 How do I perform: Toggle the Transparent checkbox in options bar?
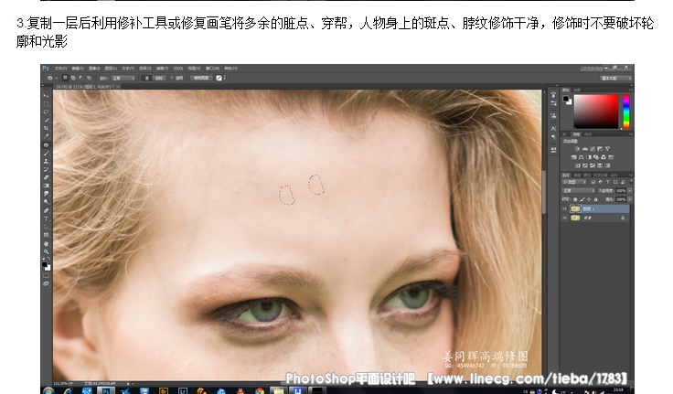172,78
